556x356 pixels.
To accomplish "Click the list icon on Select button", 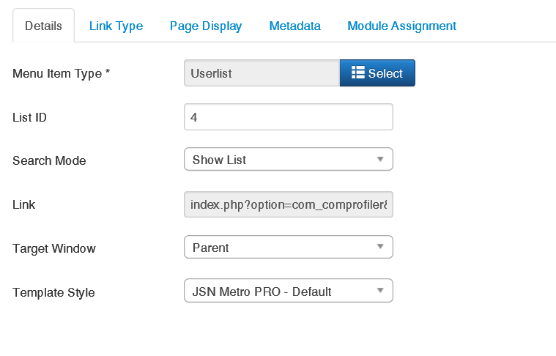I will [x=357, y=73].
